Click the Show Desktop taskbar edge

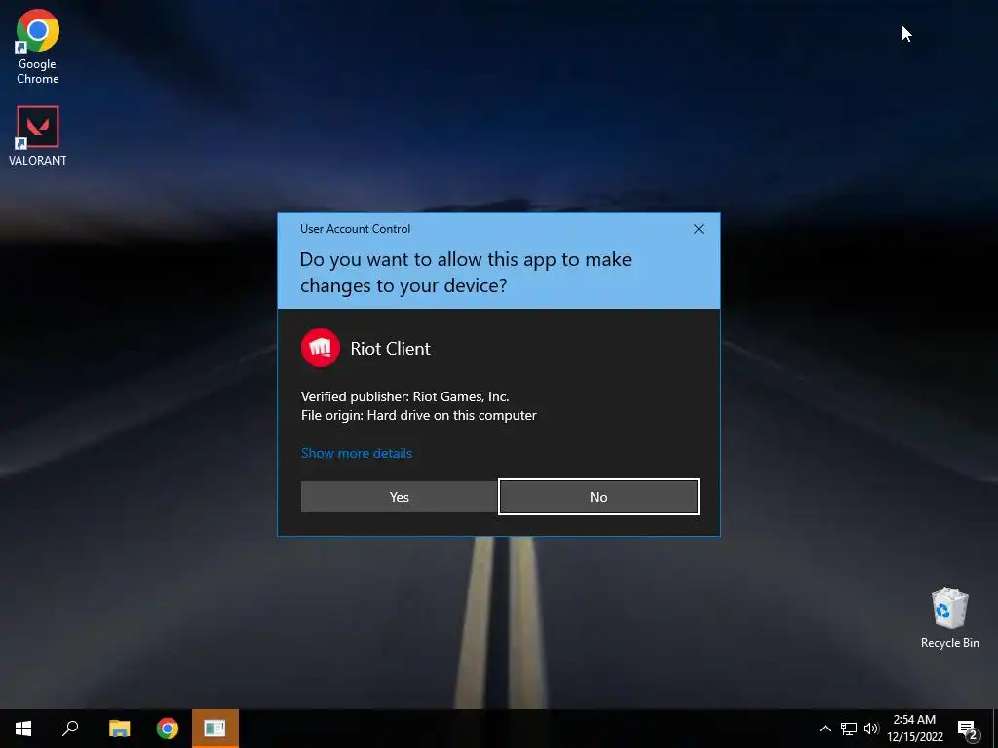coord(995,729)
